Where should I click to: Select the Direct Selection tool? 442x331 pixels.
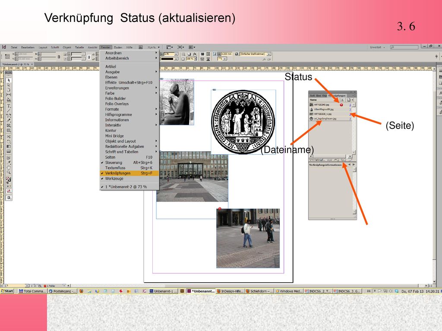pyautogui.click(x=9, y=85)
